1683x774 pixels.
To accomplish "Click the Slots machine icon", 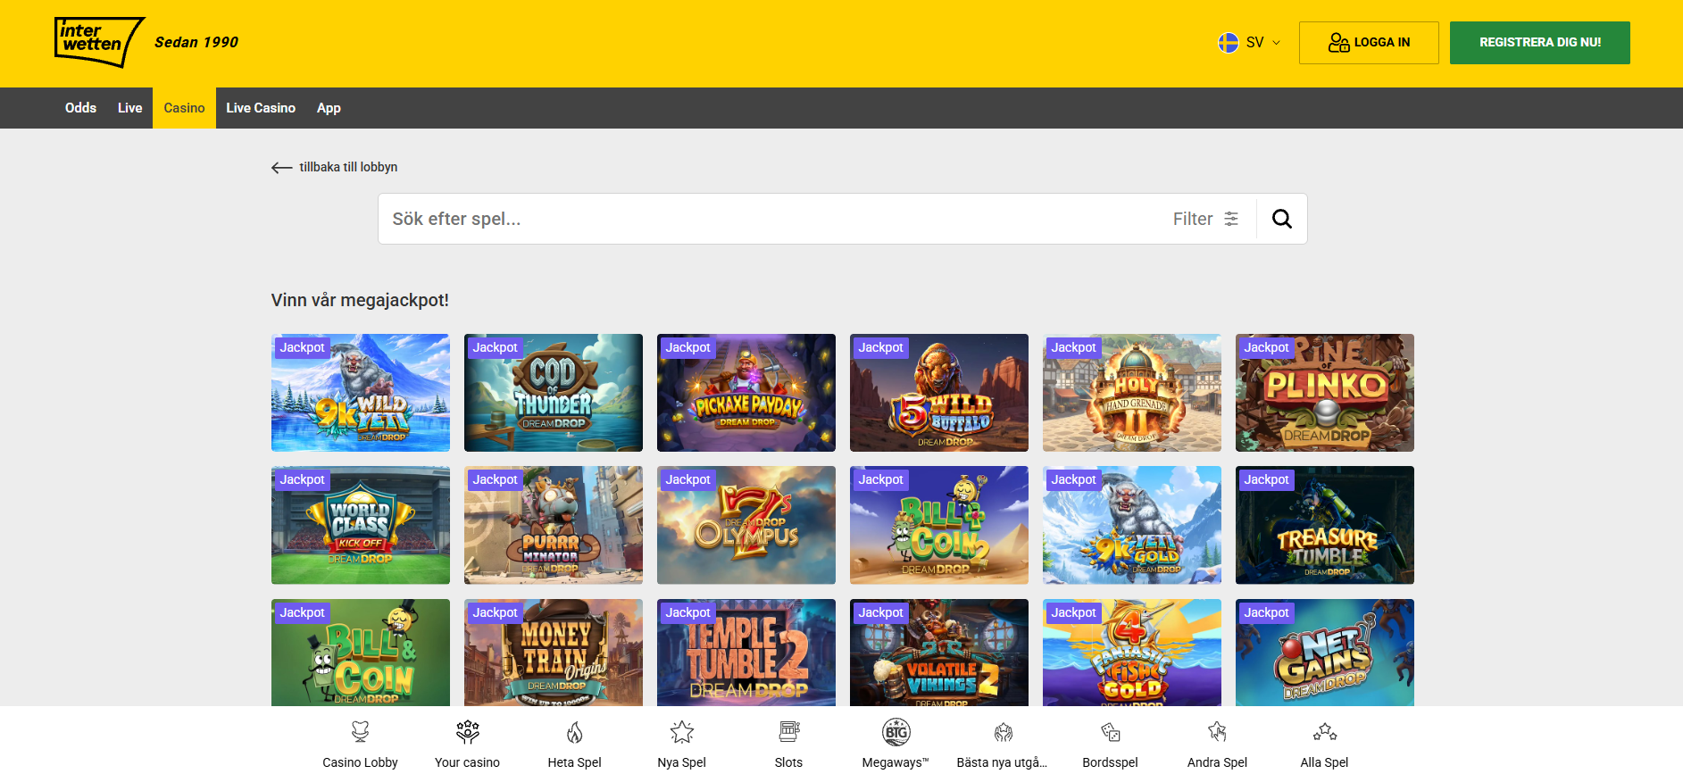I will [x=789, y=732].
